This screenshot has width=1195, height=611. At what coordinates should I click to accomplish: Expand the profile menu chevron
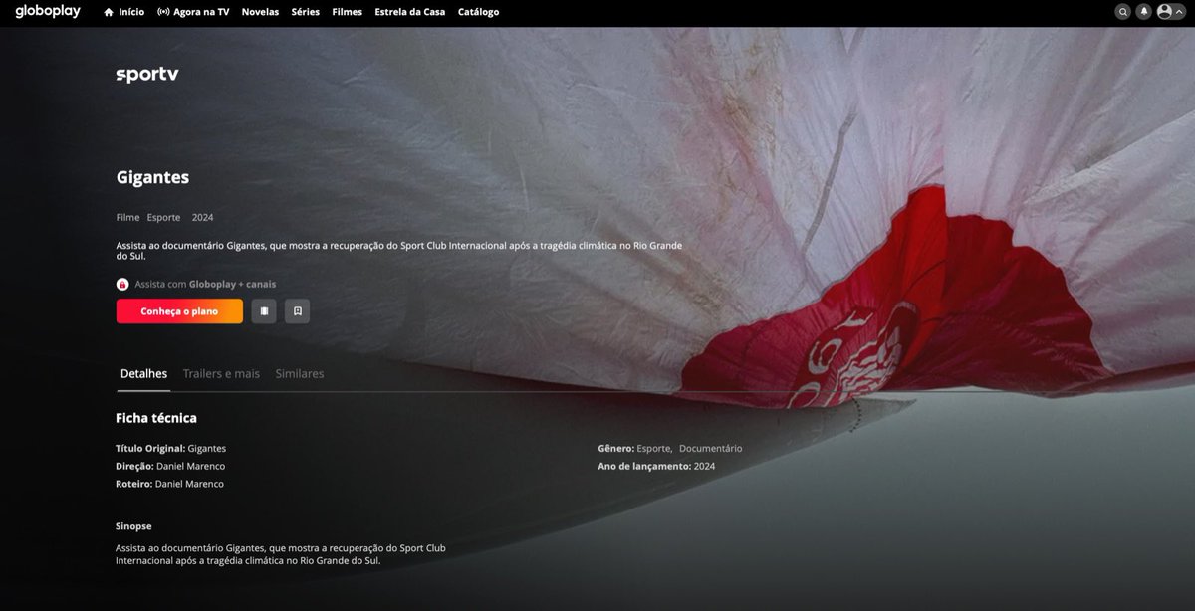coord(1180,12)
